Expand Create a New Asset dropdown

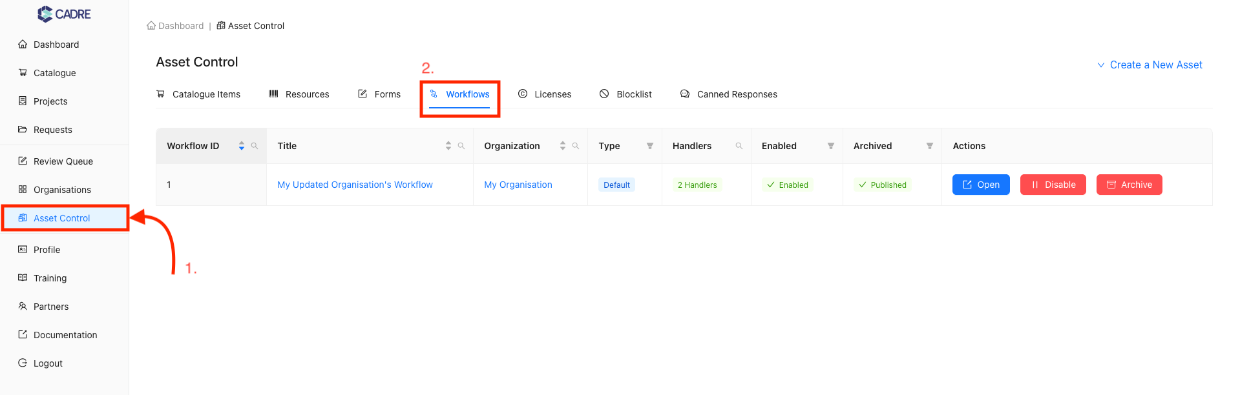tap(1150, 65)
